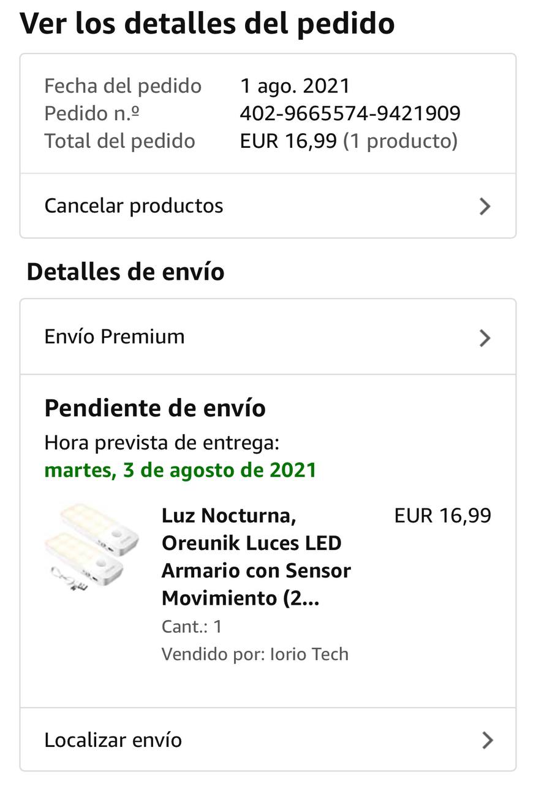Viewport: 536px width, 785px height.
Task: Click the quantity label Cant.: 1
Action: (x=192, y=627)
